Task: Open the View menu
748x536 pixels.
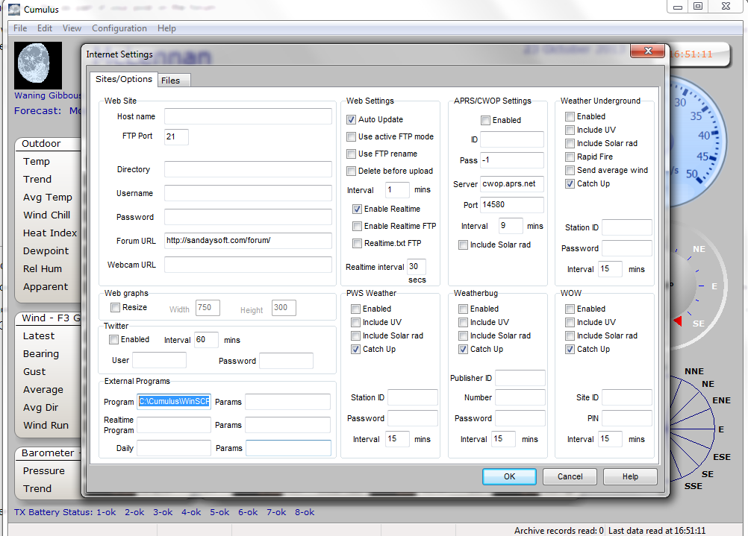Action: [x=72, y=28]
